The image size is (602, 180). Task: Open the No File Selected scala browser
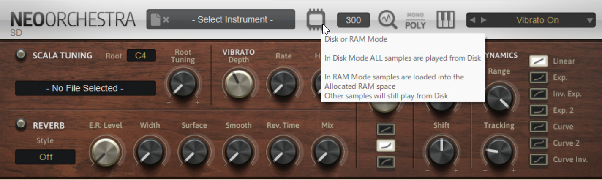86,88
